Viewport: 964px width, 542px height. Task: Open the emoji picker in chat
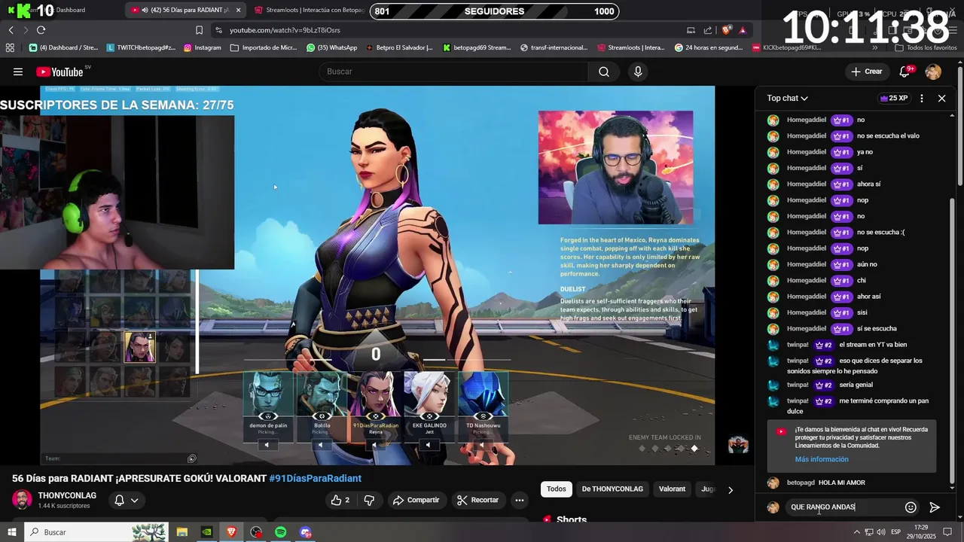(911, 507)
